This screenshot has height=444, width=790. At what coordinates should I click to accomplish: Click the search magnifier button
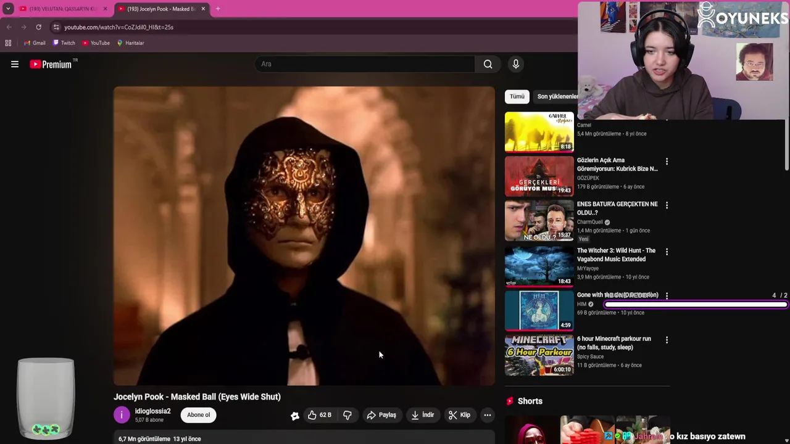tap(488, 64)
